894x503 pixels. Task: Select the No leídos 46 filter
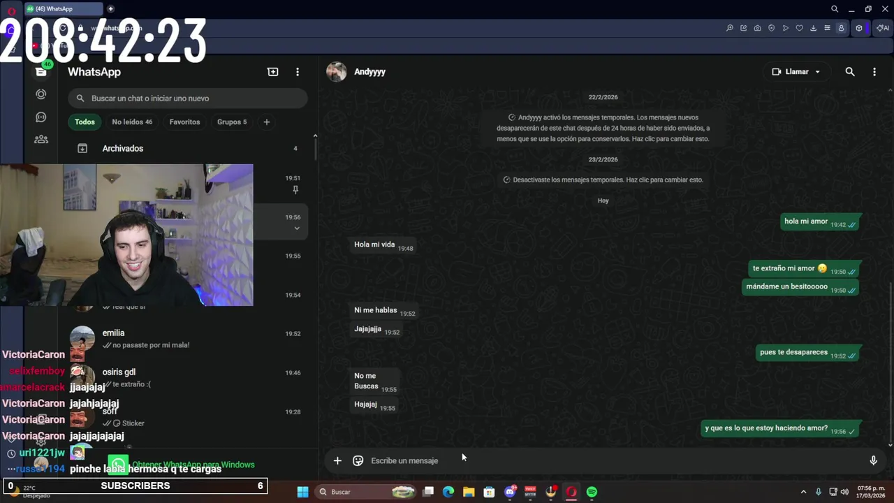pyautogui.click(x=132, y=122)
